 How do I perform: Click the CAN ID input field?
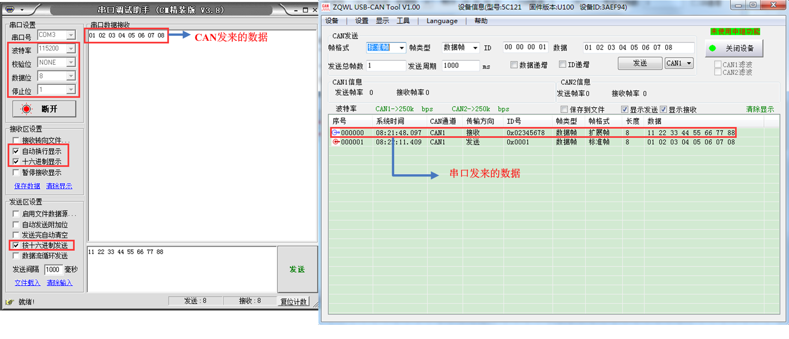525,47
